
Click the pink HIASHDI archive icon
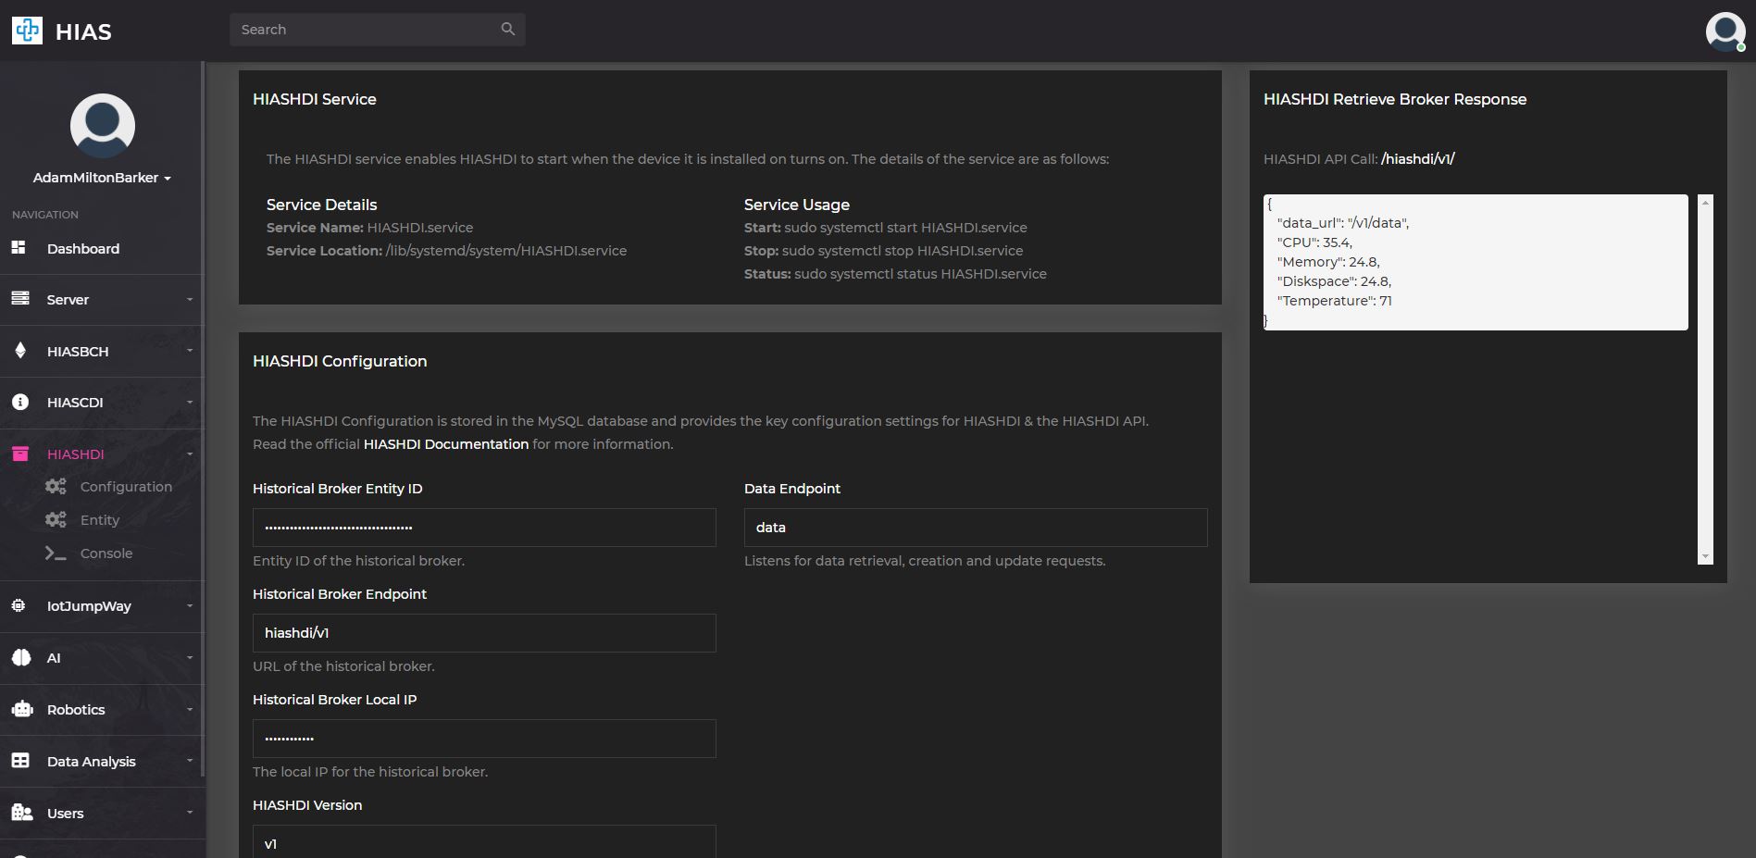pyautogui.click(x=20, y=454)
